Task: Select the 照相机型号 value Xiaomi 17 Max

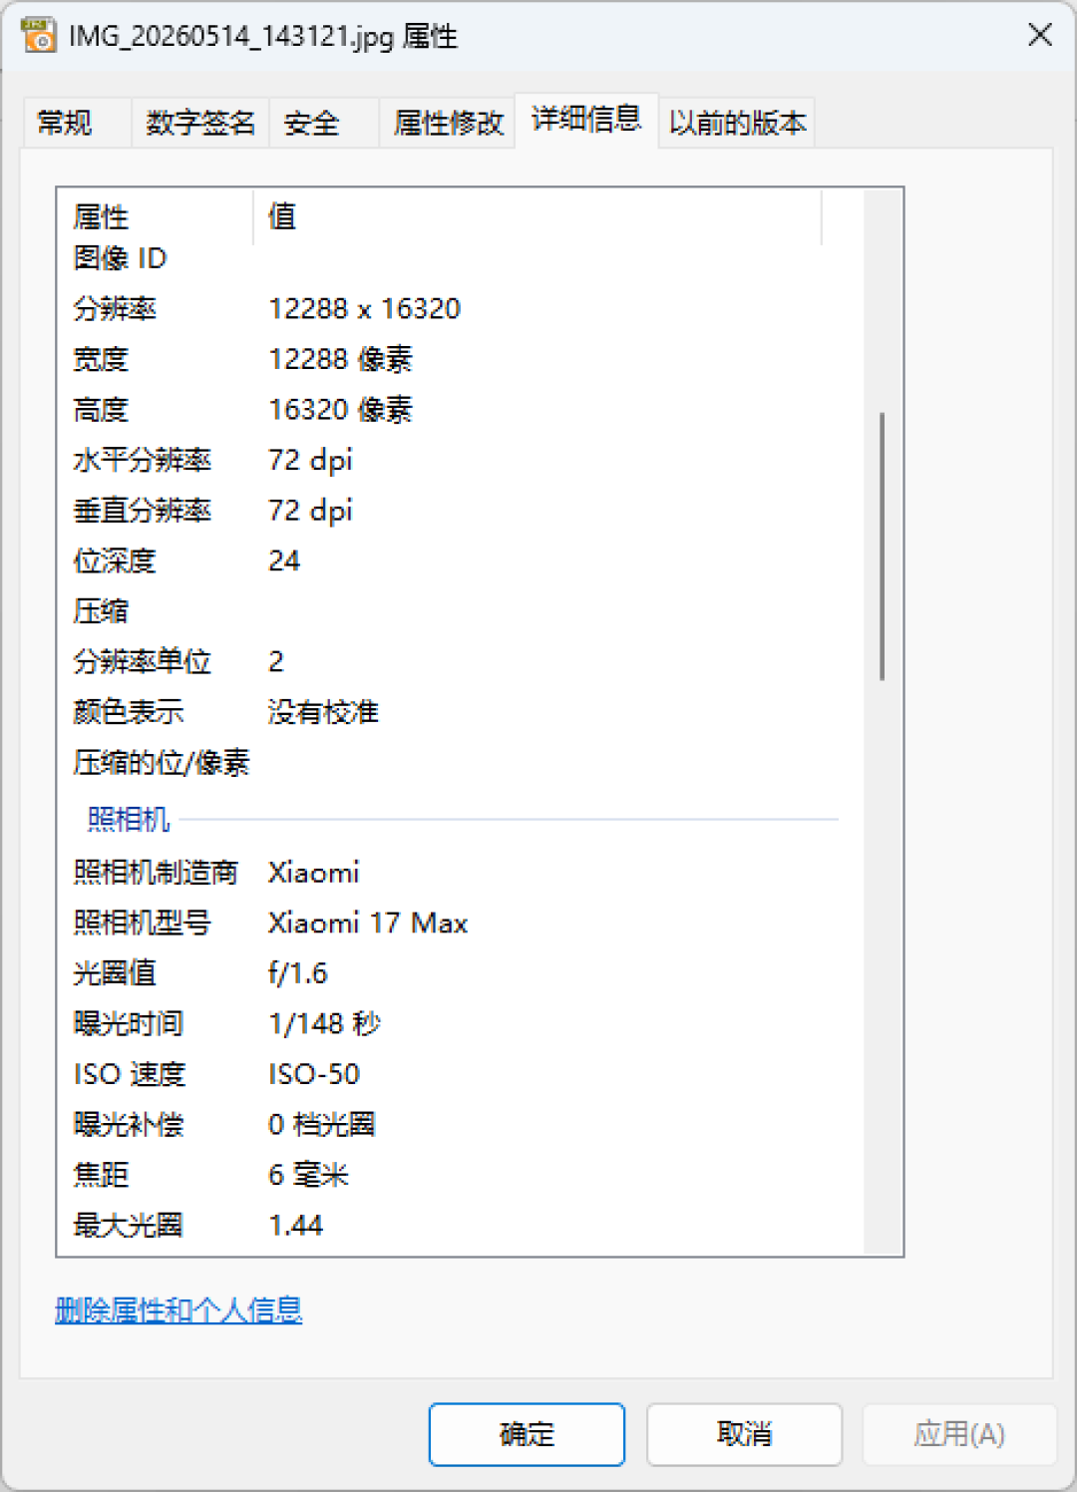Action: (368, 923)
